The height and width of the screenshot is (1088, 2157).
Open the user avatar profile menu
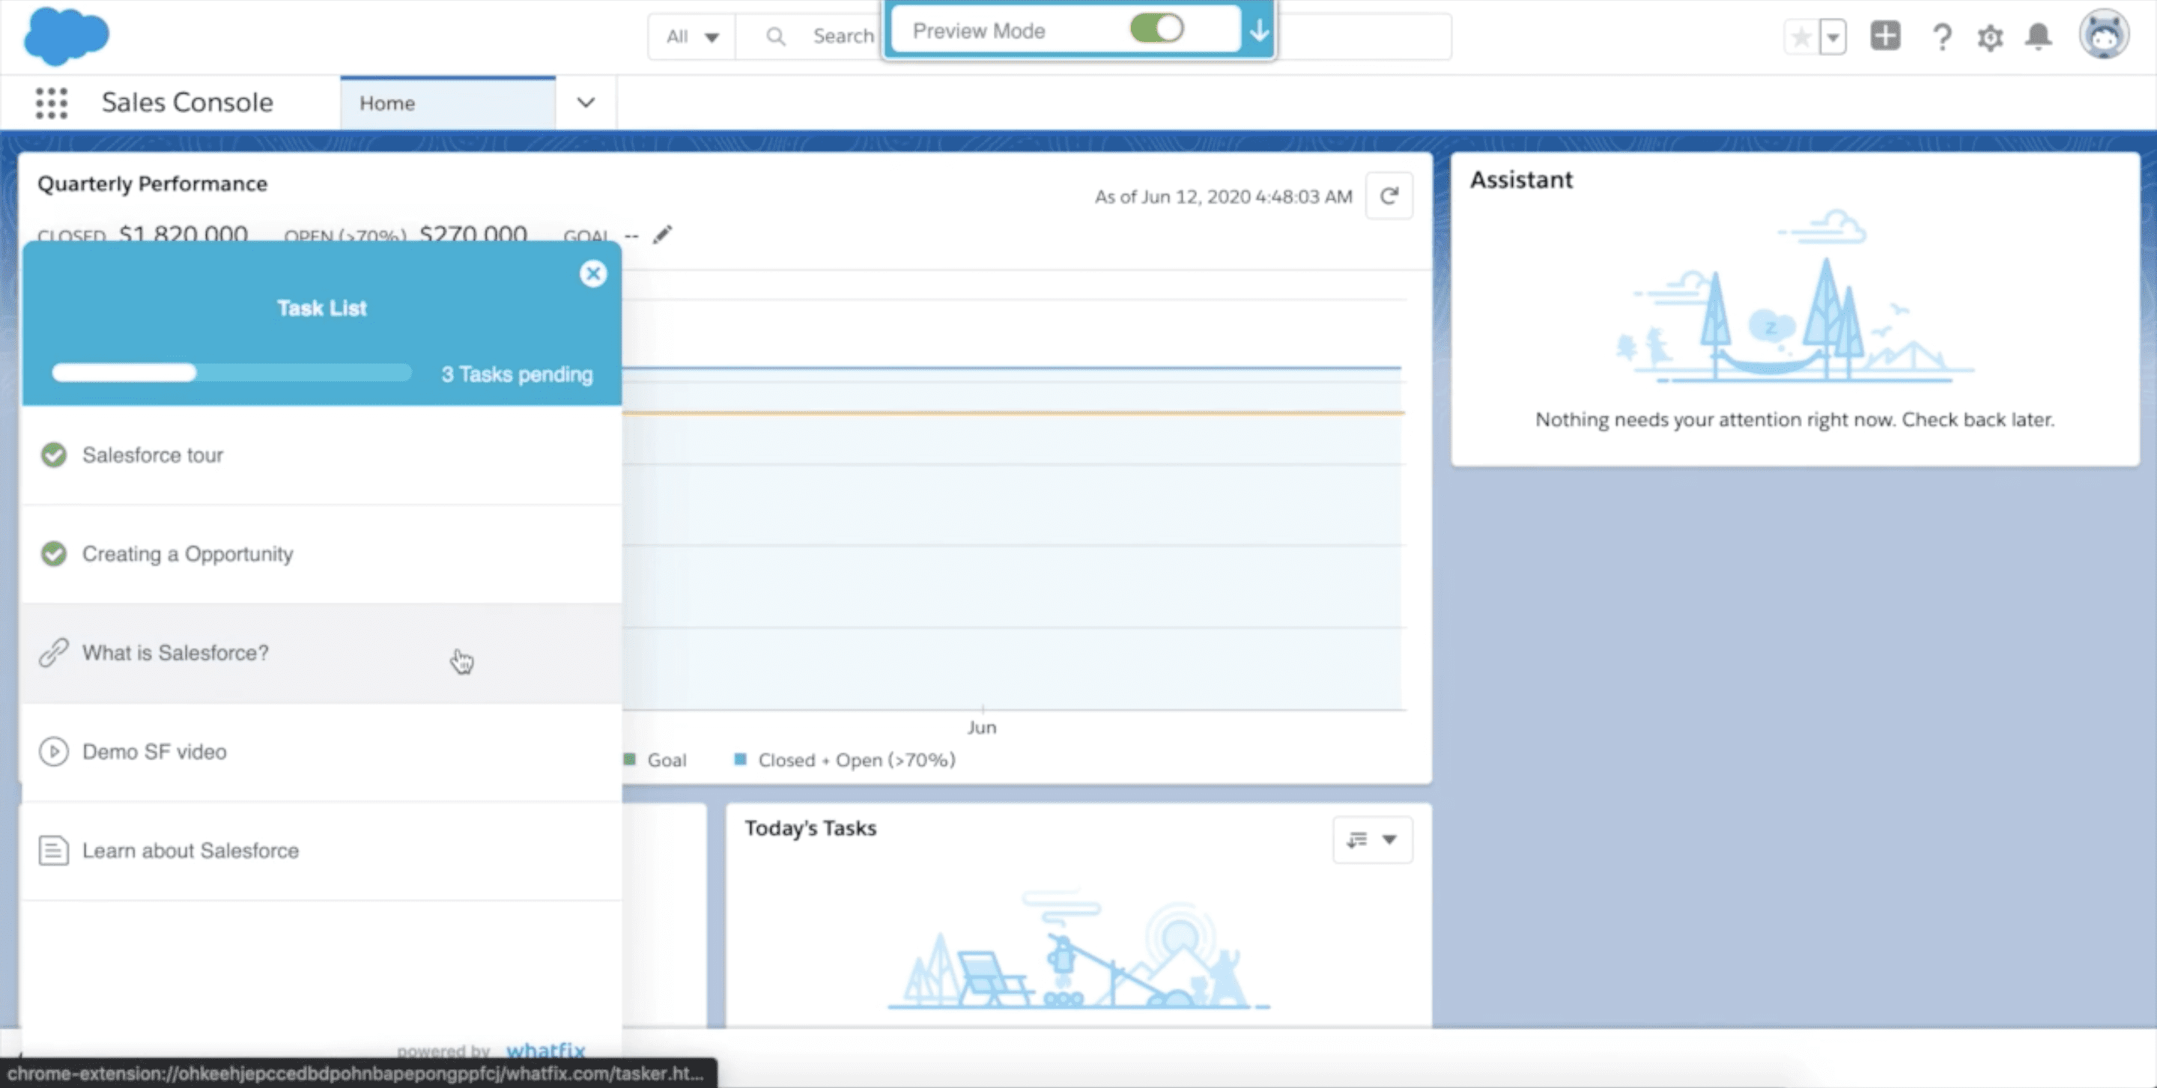(2103, 35)
